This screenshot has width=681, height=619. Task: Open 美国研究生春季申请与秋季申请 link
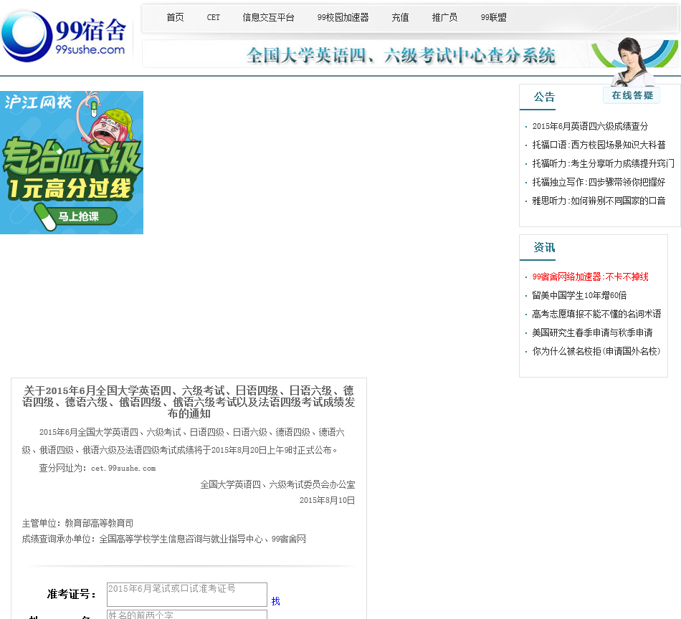click(x=592, y=333)
